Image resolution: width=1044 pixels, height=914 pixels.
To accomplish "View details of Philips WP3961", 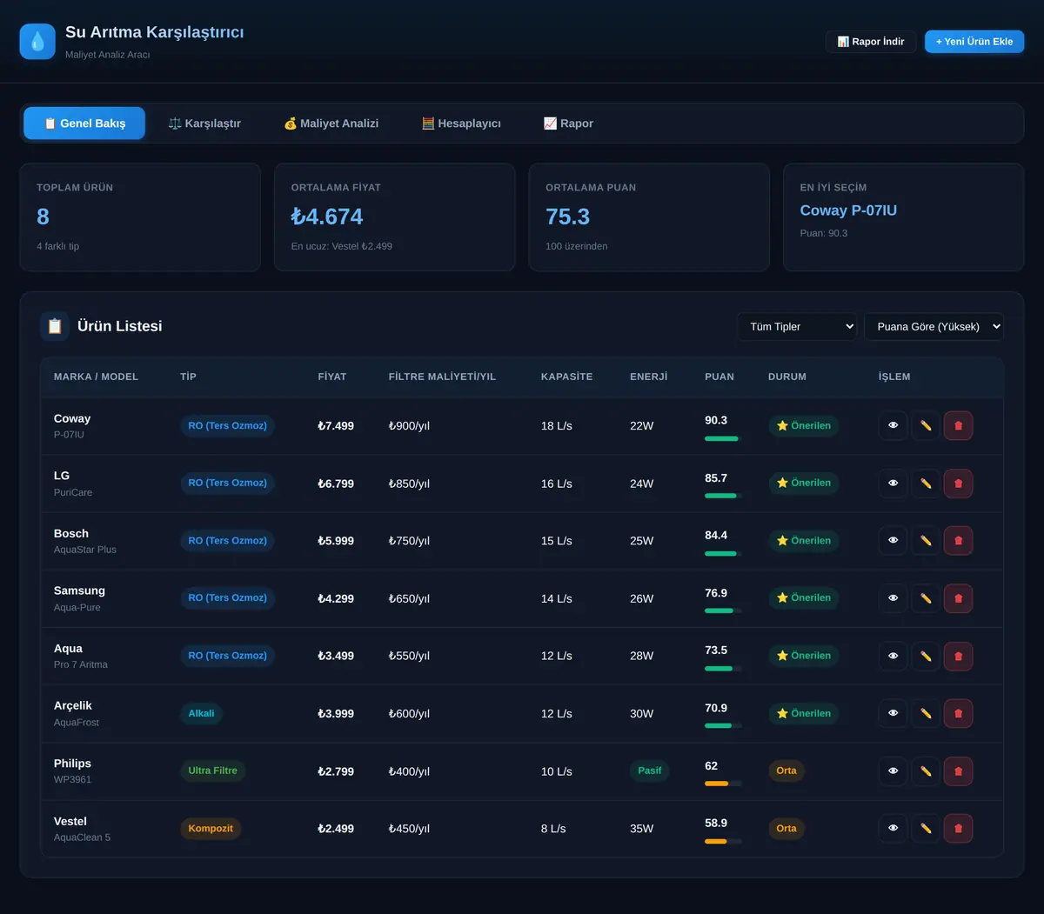I will 893,771.
